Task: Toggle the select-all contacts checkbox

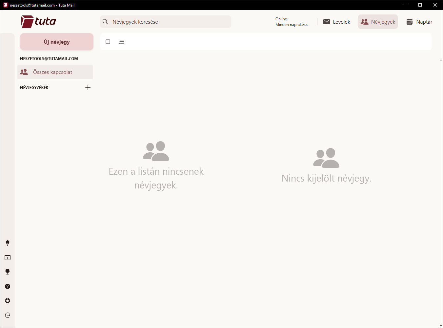Action: (108, 42)
